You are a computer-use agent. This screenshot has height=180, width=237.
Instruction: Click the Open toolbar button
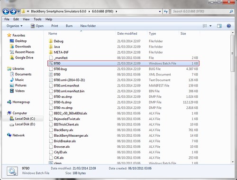[37, 26]
